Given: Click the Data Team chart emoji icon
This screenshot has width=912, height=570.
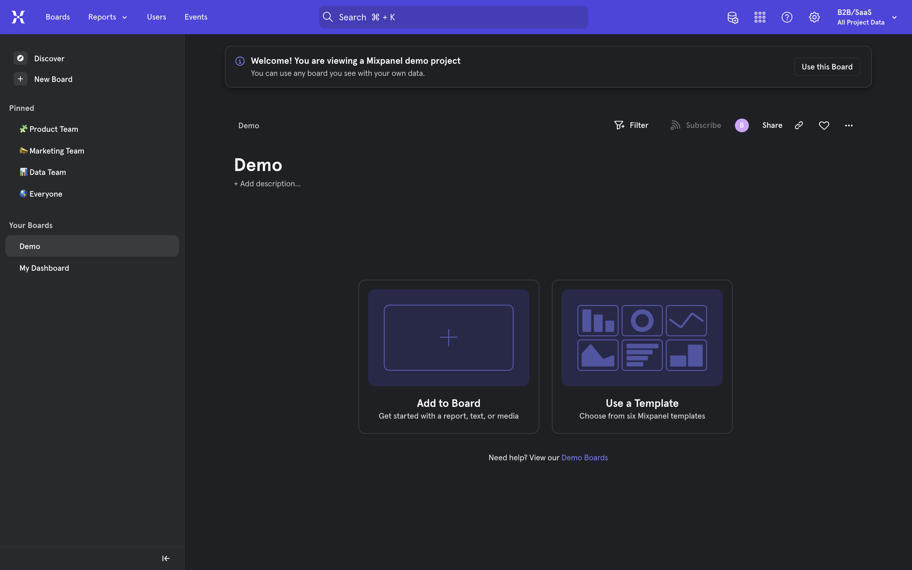Looking at the screenshot, I should click(x=24, y=172).
